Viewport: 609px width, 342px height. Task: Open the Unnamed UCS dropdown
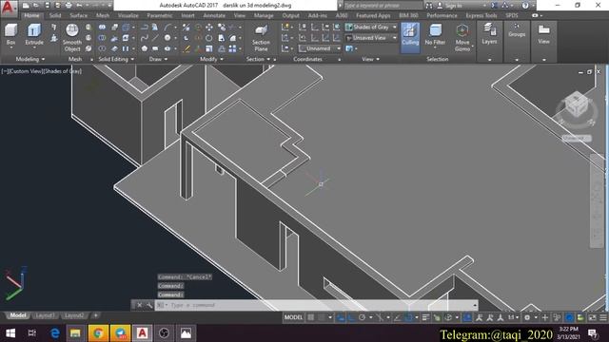click(320, 48)
